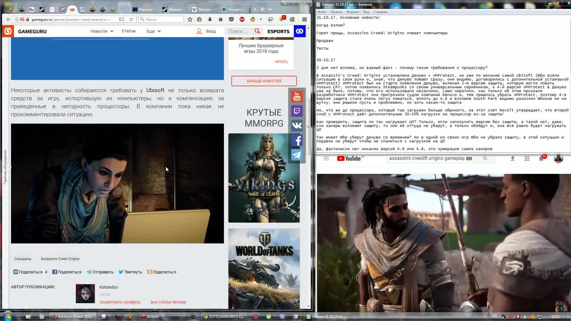Go back with Firefox back arrow
The width and height of the screenshot is (571, 321).
pos(8,20)
